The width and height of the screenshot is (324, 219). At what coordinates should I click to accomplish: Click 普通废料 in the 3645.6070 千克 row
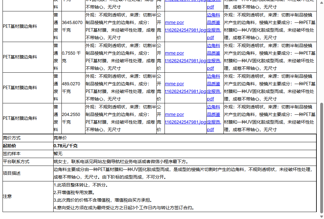click(x=56, y=26)
